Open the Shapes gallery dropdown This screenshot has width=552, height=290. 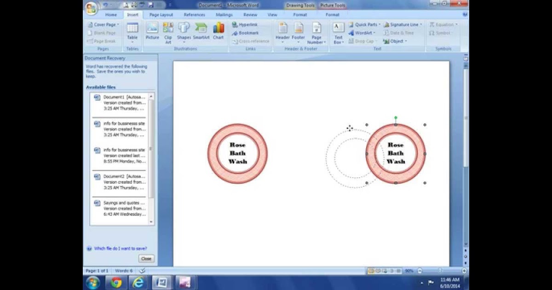click(x=184, y=32)
